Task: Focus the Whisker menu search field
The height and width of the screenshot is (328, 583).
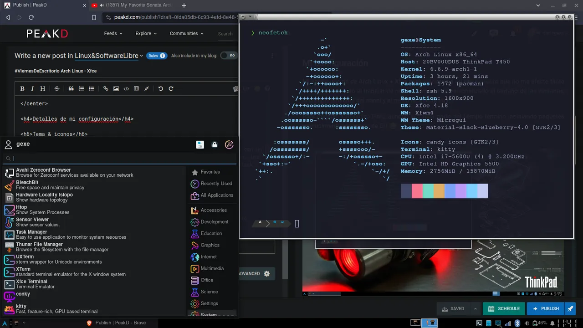Action: [119, 159]
